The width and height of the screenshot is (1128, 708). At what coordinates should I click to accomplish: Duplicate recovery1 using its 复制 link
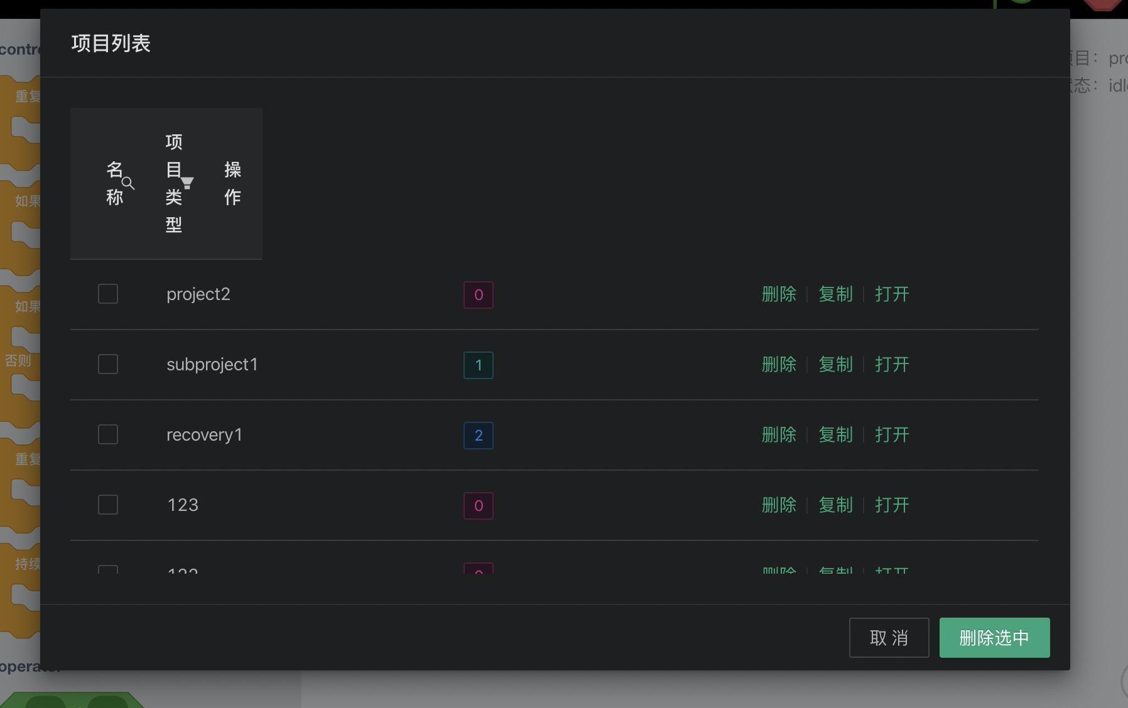[835, 434]
